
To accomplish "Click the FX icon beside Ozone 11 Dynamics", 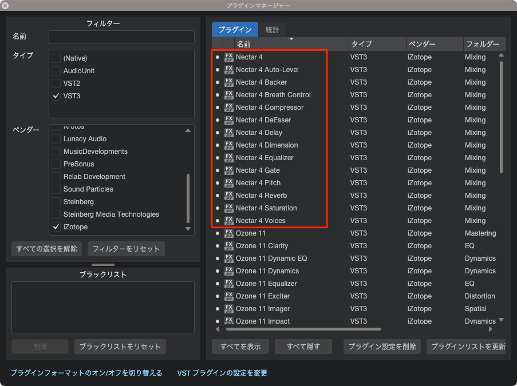I will [229, 270].
